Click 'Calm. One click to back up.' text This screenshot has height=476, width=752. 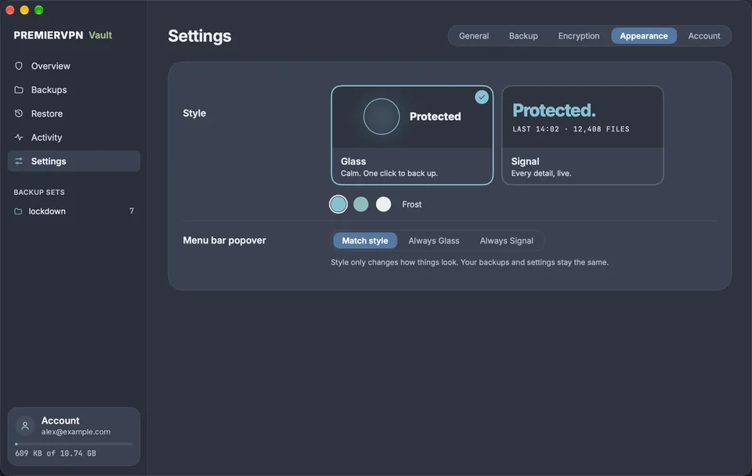[389, 174]
